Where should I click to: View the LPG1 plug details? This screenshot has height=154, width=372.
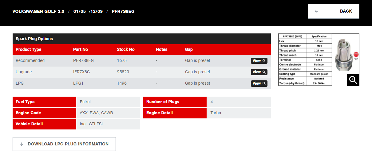click(259, 83)
